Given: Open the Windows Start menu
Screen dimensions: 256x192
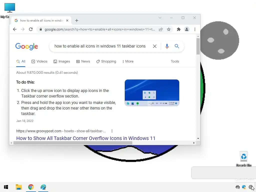Looking at the screenshot, I should tap(6, 187).
